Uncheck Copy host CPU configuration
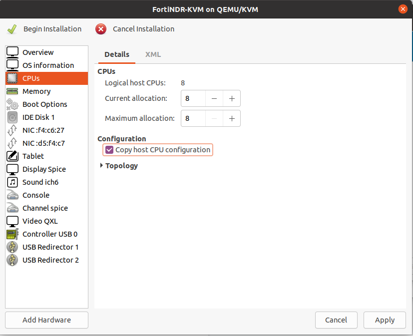The height and width of the screenshot is (336, 413). 109,149
